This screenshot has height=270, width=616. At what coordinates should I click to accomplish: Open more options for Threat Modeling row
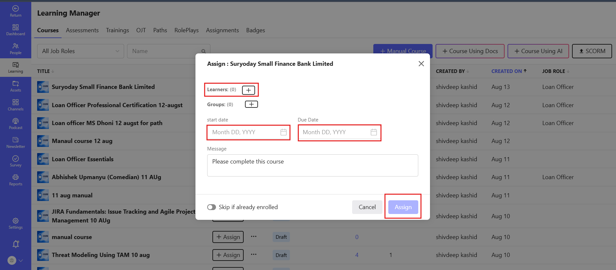[254, 255]
